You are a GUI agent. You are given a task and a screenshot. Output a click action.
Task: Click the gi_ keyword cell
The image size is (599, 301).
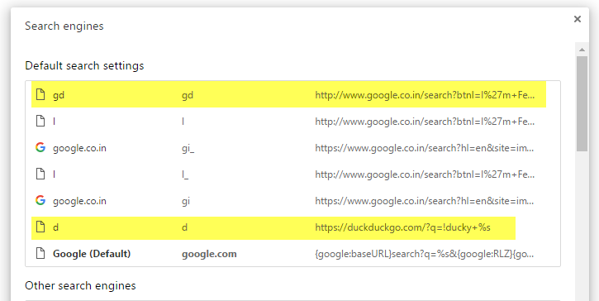188,148
